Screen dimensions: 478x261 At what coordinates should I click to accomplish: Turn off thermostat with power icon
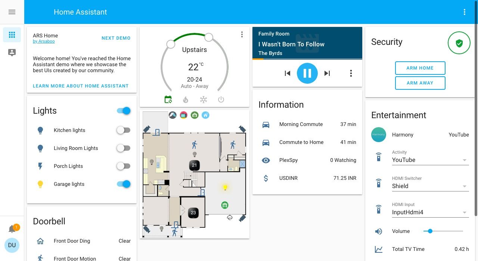(x=221, y=99)
